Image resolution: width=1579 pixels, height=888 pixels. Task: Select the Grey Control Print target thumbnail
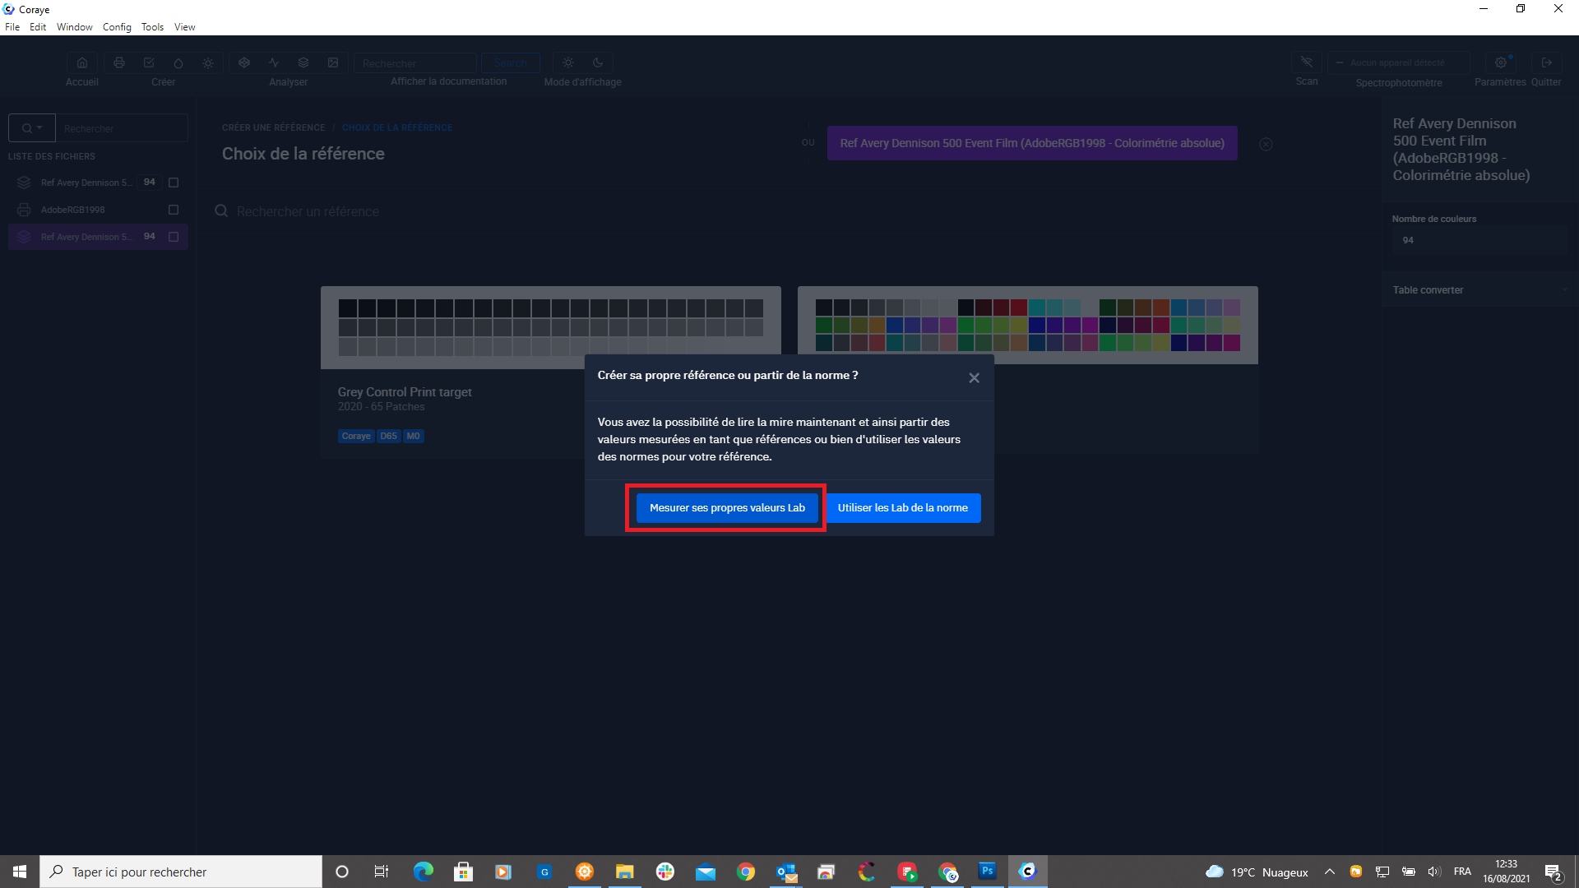[x=551, y=327]
